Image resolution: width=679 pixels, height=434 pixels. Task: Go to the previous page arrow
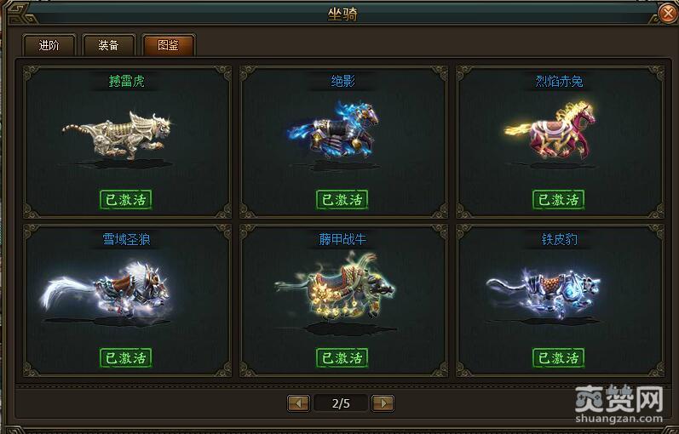pos(298,403)
